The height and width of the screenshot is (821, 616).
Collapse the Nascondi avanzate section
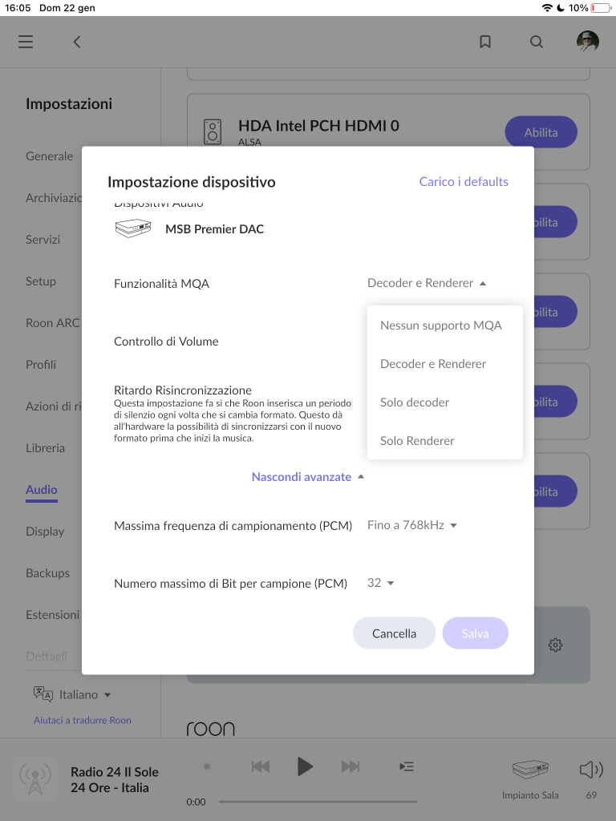307,476
